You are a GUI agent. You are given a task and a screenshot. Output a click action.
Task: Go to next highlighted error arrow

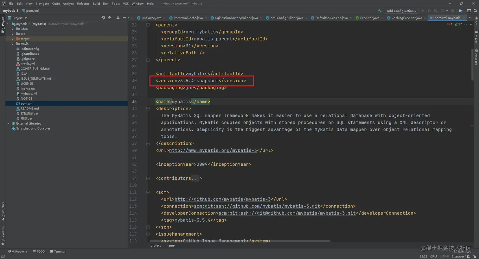(471, 24)
